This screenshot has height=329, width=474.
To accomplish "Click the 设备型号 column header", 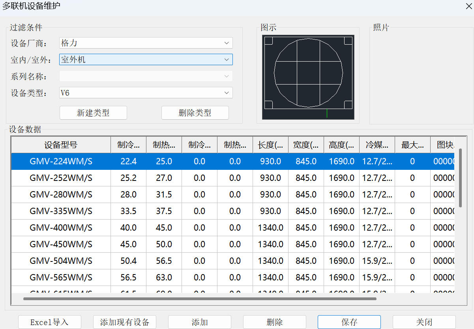I will [61, 145].
